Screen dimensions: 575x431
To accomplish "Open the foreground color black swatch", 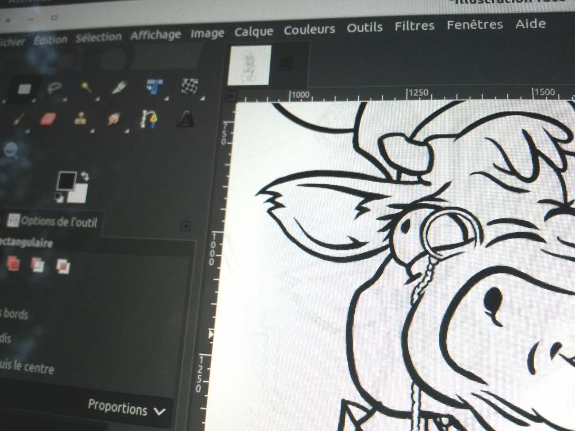I will pyautogui.click(x=66, y=180).
